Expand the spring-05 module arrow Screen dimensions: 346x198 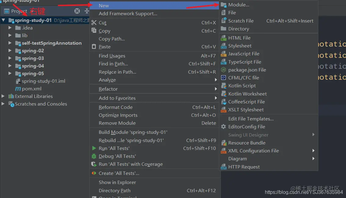(10, 73)
